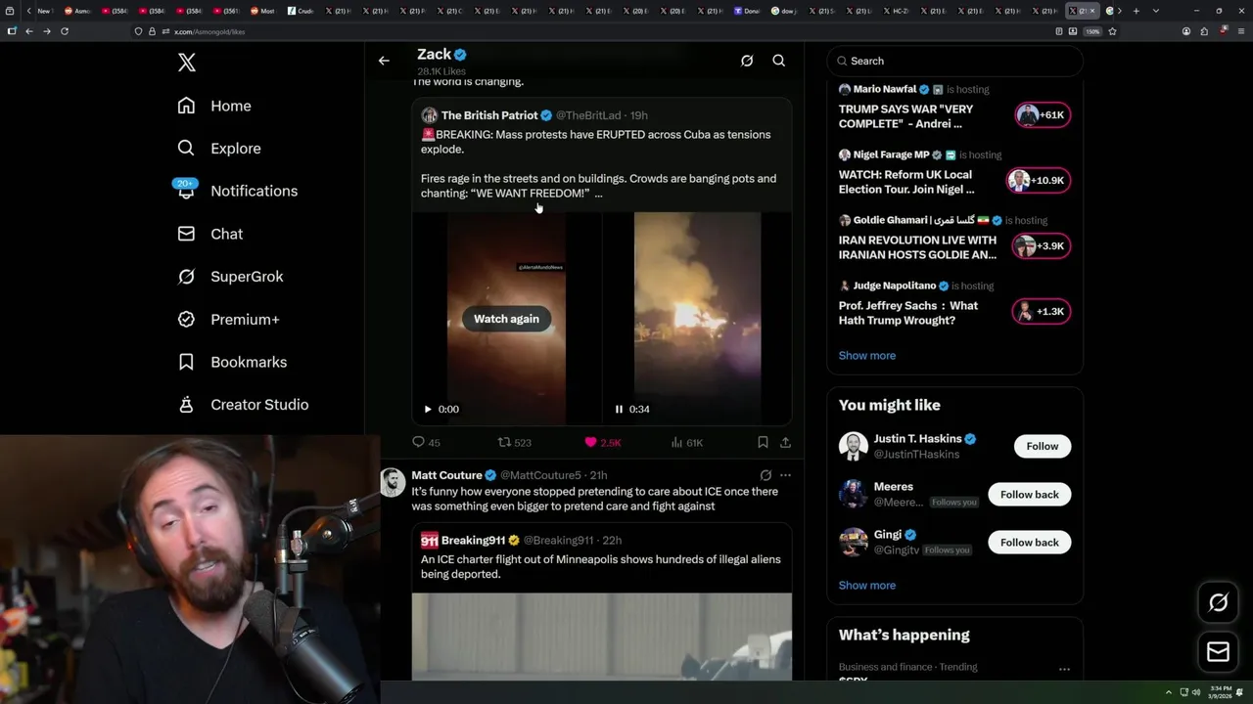Viewport: 1253px width, 704px height.
Task: Join Judge Napolitano space +1.3K
Action: (x=1041, y=311)
